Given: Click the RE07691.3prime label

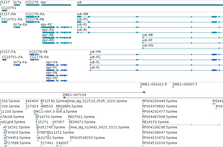Looking at the screenshot, I should tap(81, 117).
